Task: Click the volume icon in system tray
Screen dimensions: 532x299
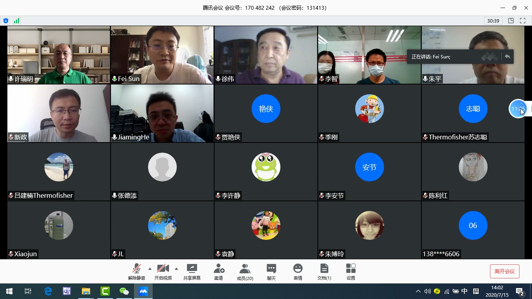Action: tap(428, 291)
